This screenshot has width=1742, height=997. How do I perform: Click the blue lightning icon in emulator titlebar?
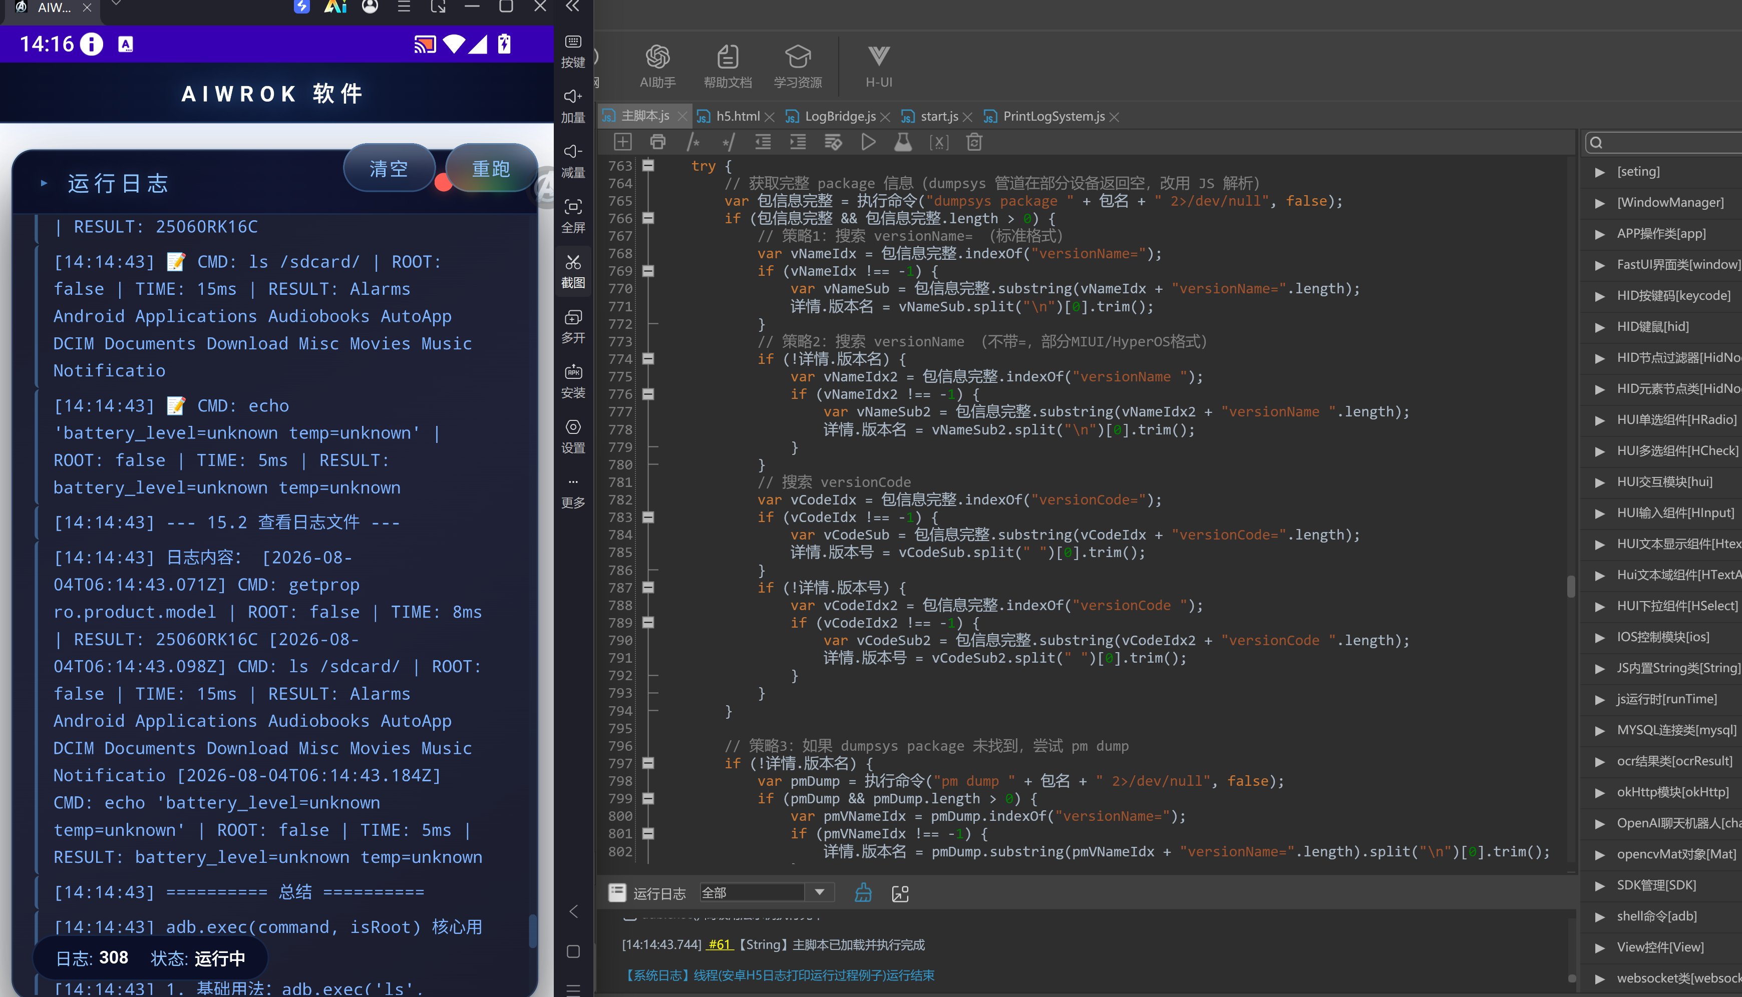(x=301, y=7)
